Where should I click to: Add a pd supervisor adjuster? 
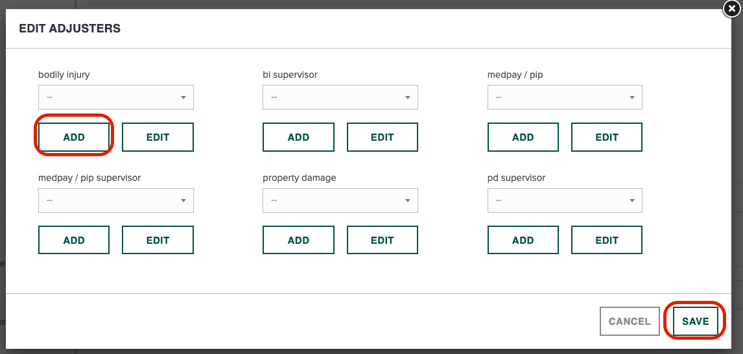click(x=523, y=240)
